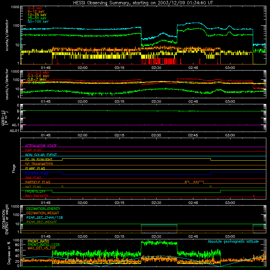Click the DECIMATION ENERGY or weight axis title
270x270 pixels.
[5, 219]
